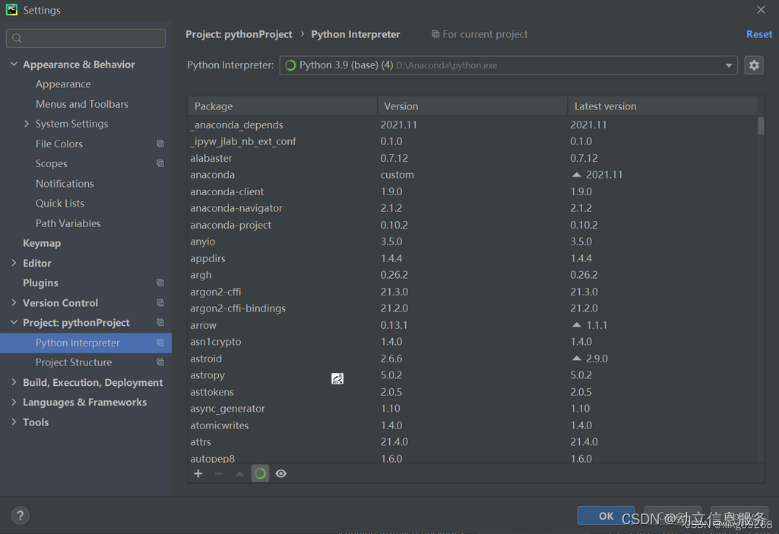This screenshot has width=779, height=534.
Task: Click the For current project icon
Action: tap(435, 34)
